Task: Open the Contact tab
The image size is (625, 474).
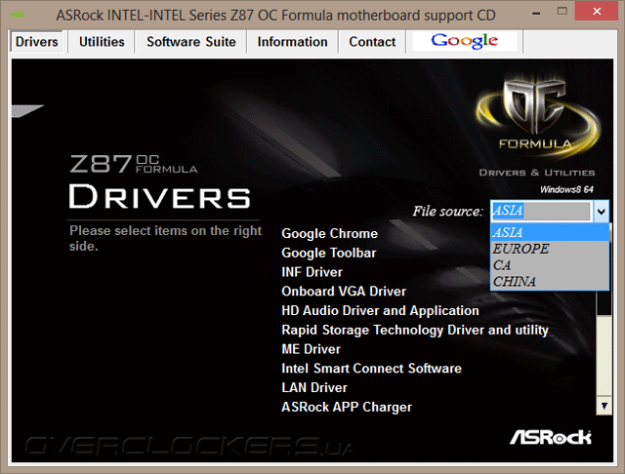Action: (372, 41)
